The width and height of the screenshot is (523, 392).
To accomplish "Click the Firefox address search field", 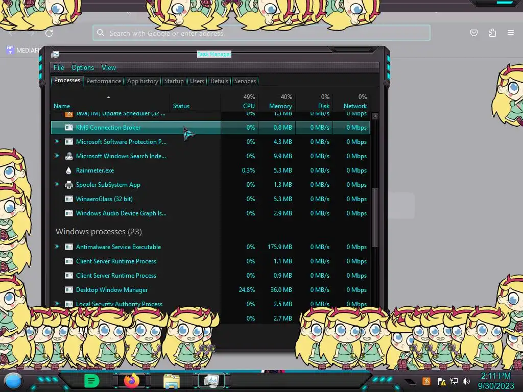I will point(261,33).
